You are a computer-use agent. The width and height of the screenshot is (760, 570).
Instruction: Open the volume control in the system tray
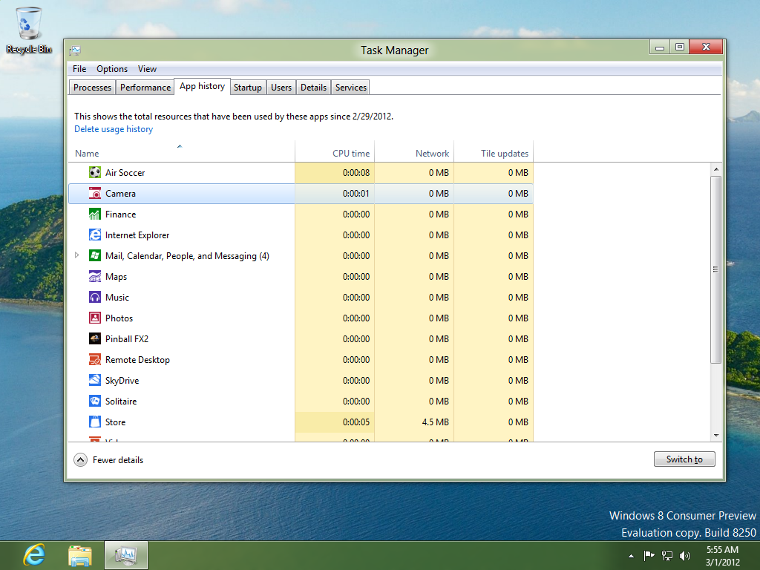coord(683,554)
